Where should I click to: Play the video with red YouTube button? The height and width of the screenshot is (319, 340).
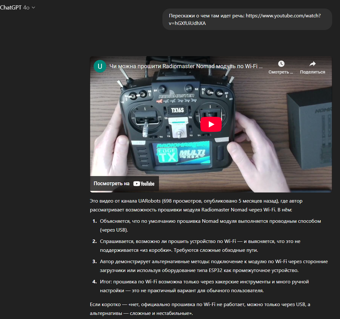(211, 124)
